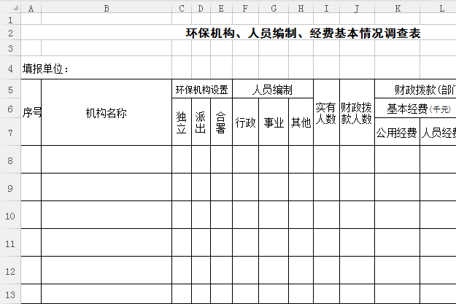Image resolution: width=456 pixels, height=304 pixels.
Task: Select column G header
Action: (274, 8)
